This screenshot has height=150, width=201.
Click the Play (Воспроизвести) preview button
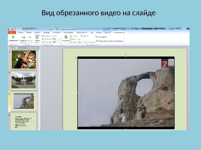pos(13,37)
